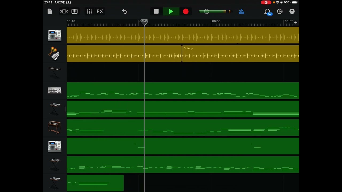Viewport: 342px width, 192px height.
Task: Select the organ track icon
Action: (55, 127)
